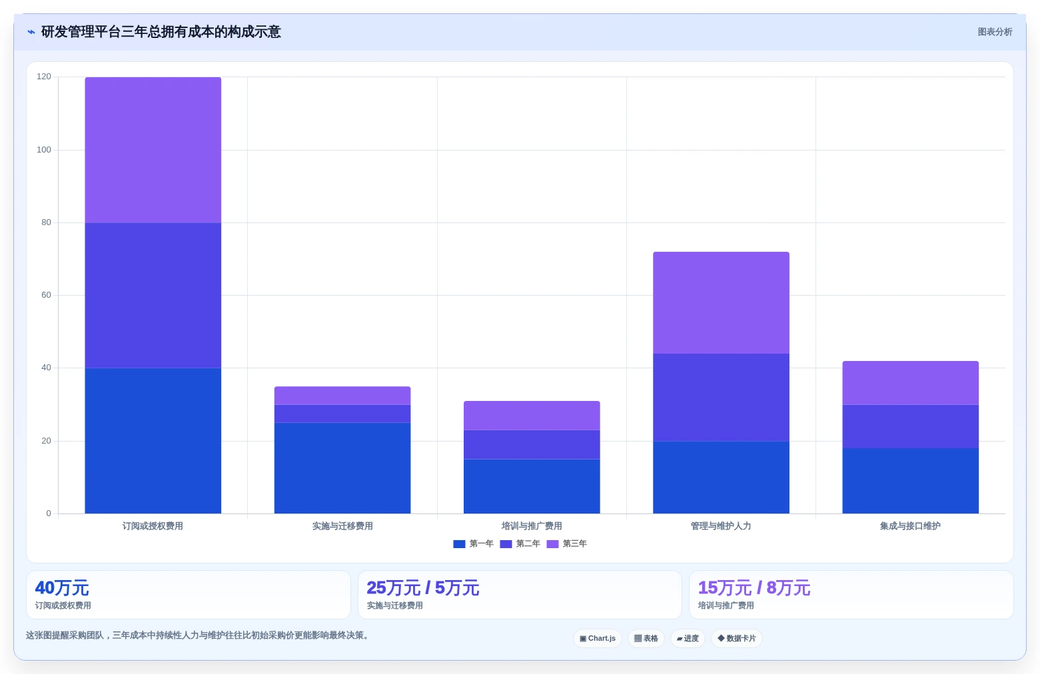Click the 集成与接口维护 second-year bar segment
Viewport: 1040px width, 674px height.
coord(910,426)
